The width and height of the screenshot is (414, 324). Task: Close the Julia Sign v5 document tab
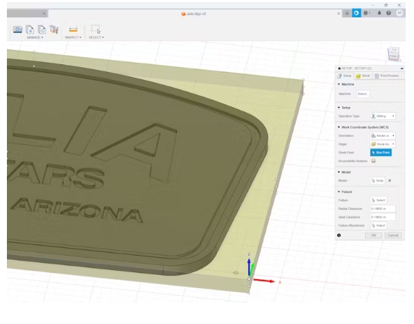pos(339,13)
